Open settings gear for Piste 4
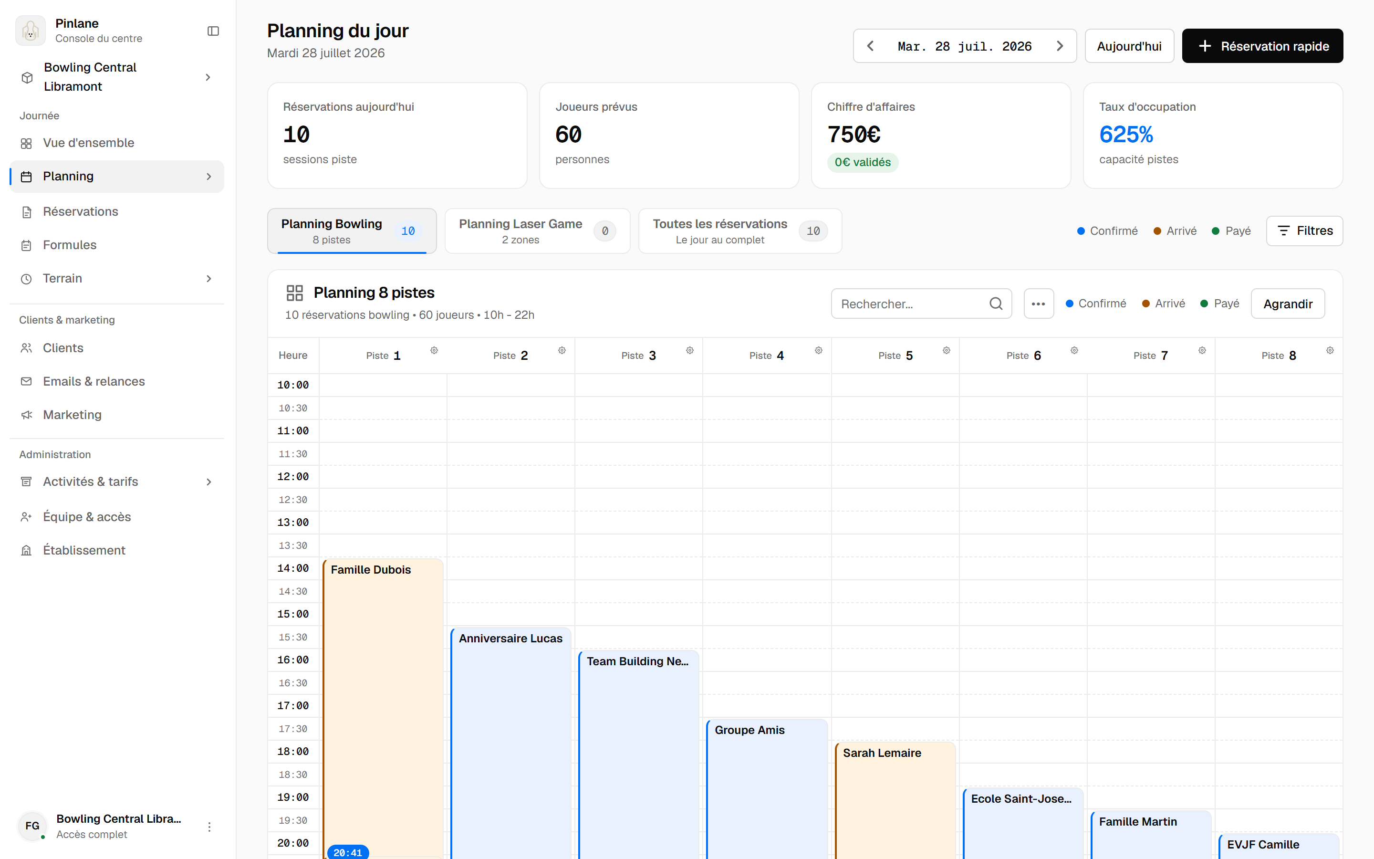 coord(818,351)
